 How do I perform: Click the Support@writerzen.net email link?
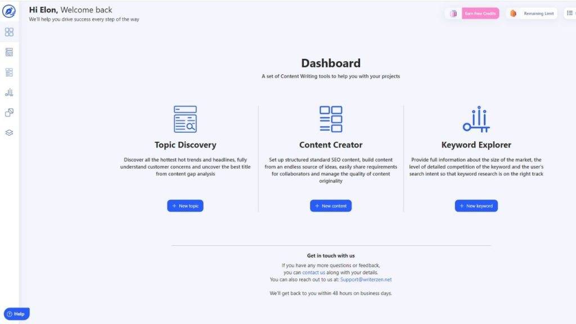click(366, 280)
